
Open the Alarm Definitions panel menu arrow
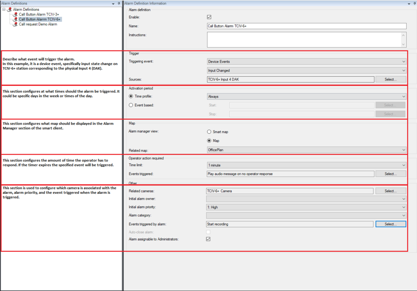point(113,3)
